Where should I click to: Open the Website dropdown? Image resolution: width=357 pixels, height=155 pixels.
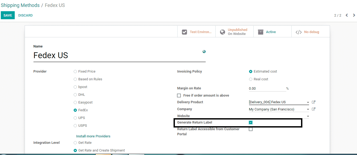308,116
